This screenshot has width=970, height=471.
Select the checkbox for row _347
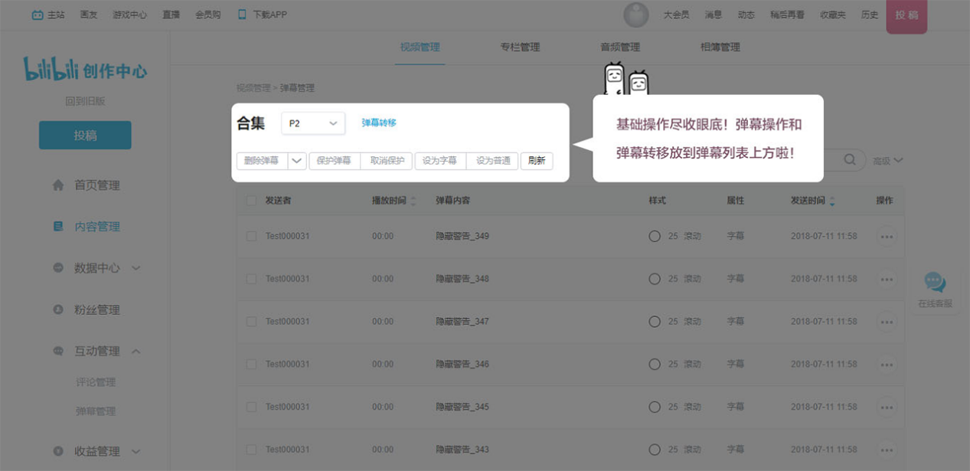point(251,322)
